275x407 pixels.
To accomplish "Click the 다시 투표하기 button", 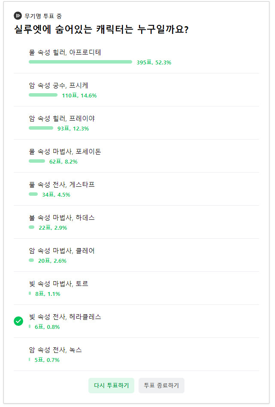I will coord(111,386).
